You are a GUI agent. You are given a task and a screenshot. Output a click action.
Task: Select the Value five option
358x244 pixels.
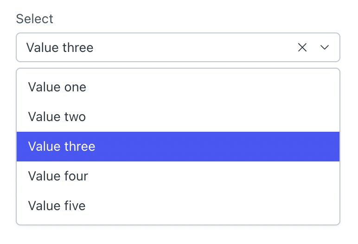click(x=178, y=205)
